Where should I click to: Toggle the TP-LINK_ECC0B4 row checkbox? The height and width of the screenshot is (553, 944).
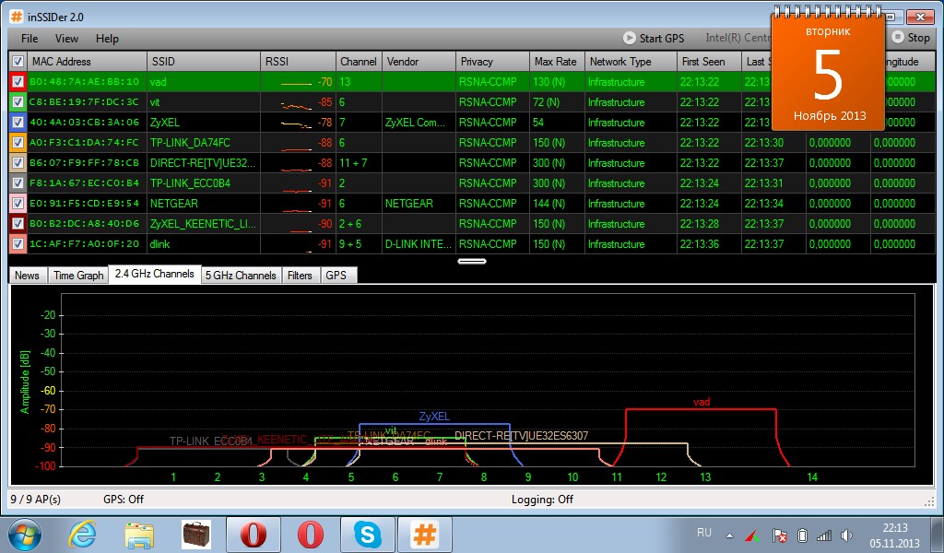coord(18,182)
